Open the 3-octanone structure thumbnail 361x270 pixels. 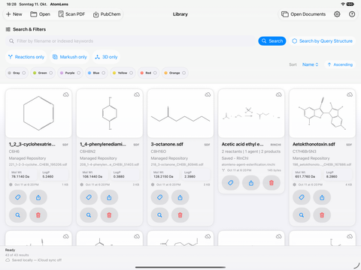coord(180,113)
